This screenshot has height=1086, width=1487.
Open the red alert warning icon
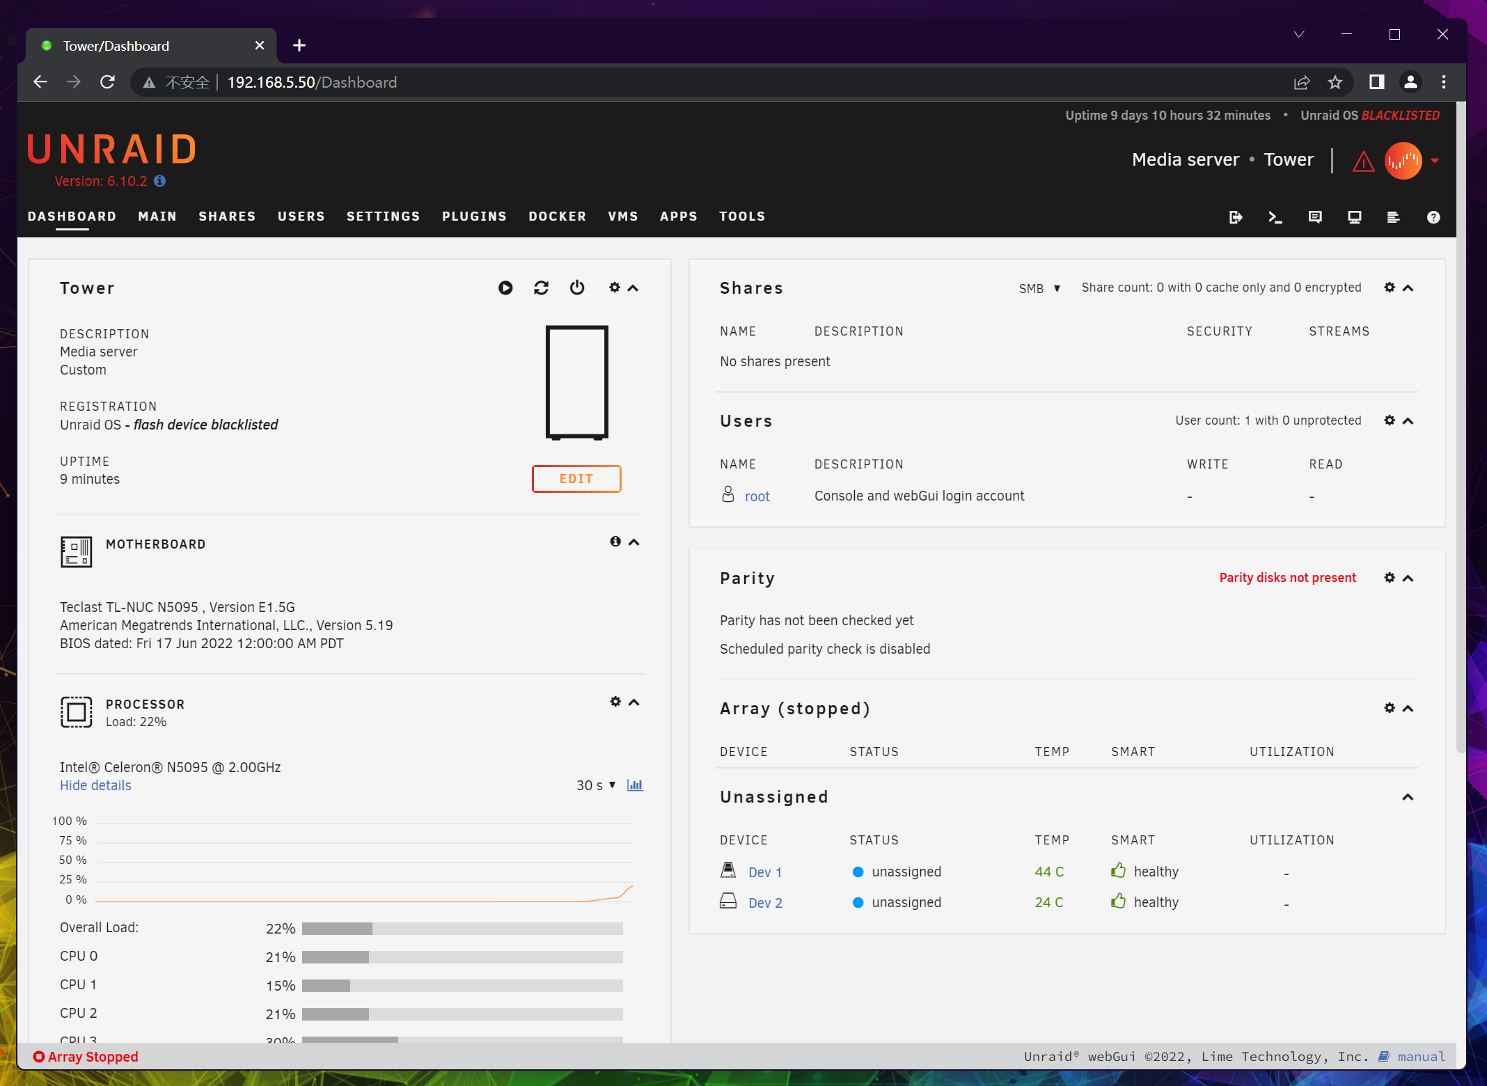[x=1363, y=162]
